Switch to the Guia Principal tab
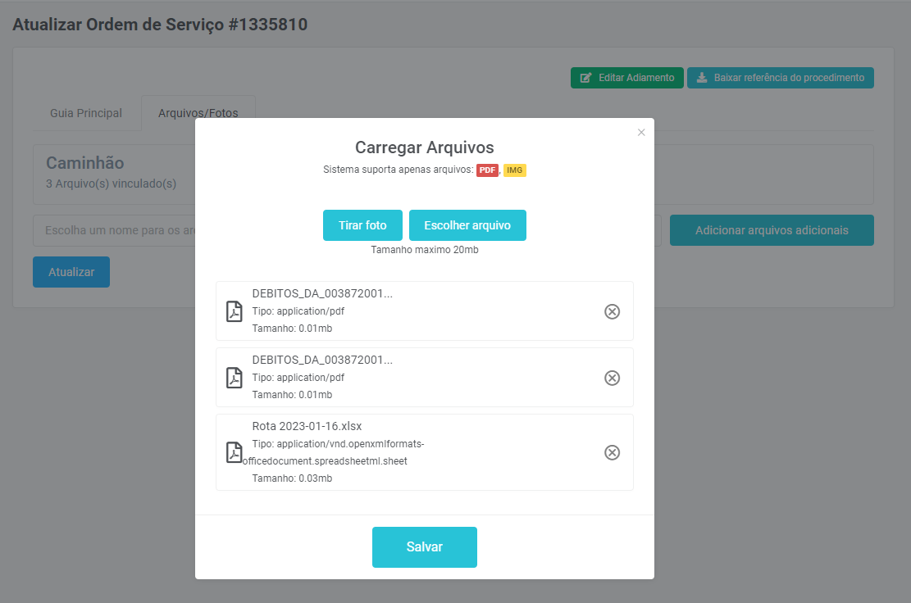Image resolution: width=911 pixels, height=603 pixels. (86, 113)
